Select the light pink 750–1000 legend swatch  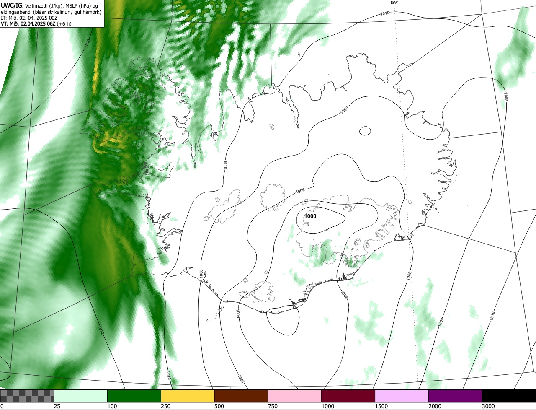295,396
